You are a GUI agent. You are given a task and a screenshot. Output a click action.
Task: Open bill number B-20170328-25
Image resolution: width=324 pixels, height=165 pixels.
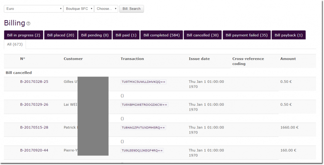(34, 82)
